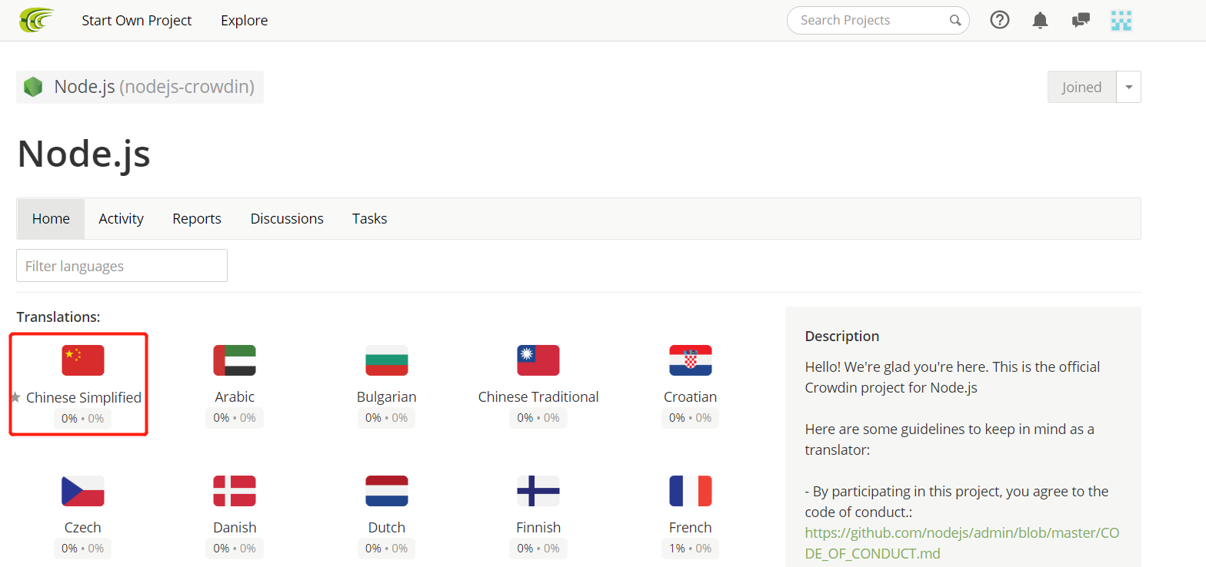1206x567 pixels.
Task: Select the Dutch flag icon
Action: click(x=387, y=491)
